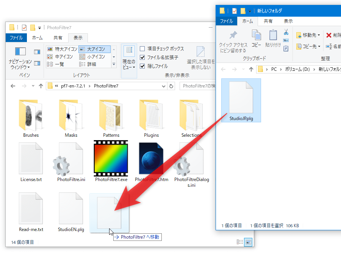Click the Navigation Pane button
Image resolution: width=341 pixels, height=253 pixels.
(20, 58)
